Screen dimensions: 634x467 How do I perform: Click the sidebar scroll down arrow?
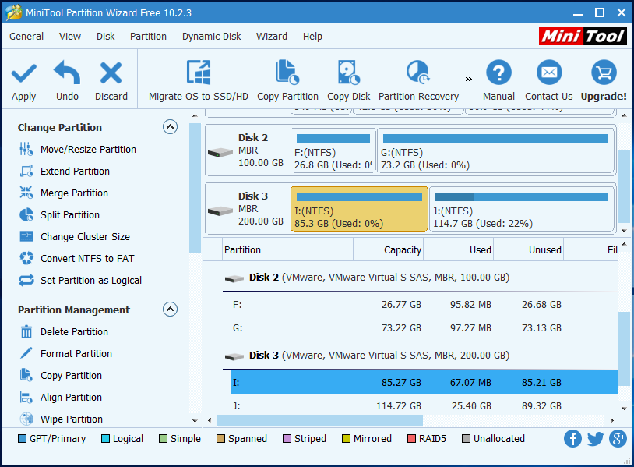pos(195,421)
